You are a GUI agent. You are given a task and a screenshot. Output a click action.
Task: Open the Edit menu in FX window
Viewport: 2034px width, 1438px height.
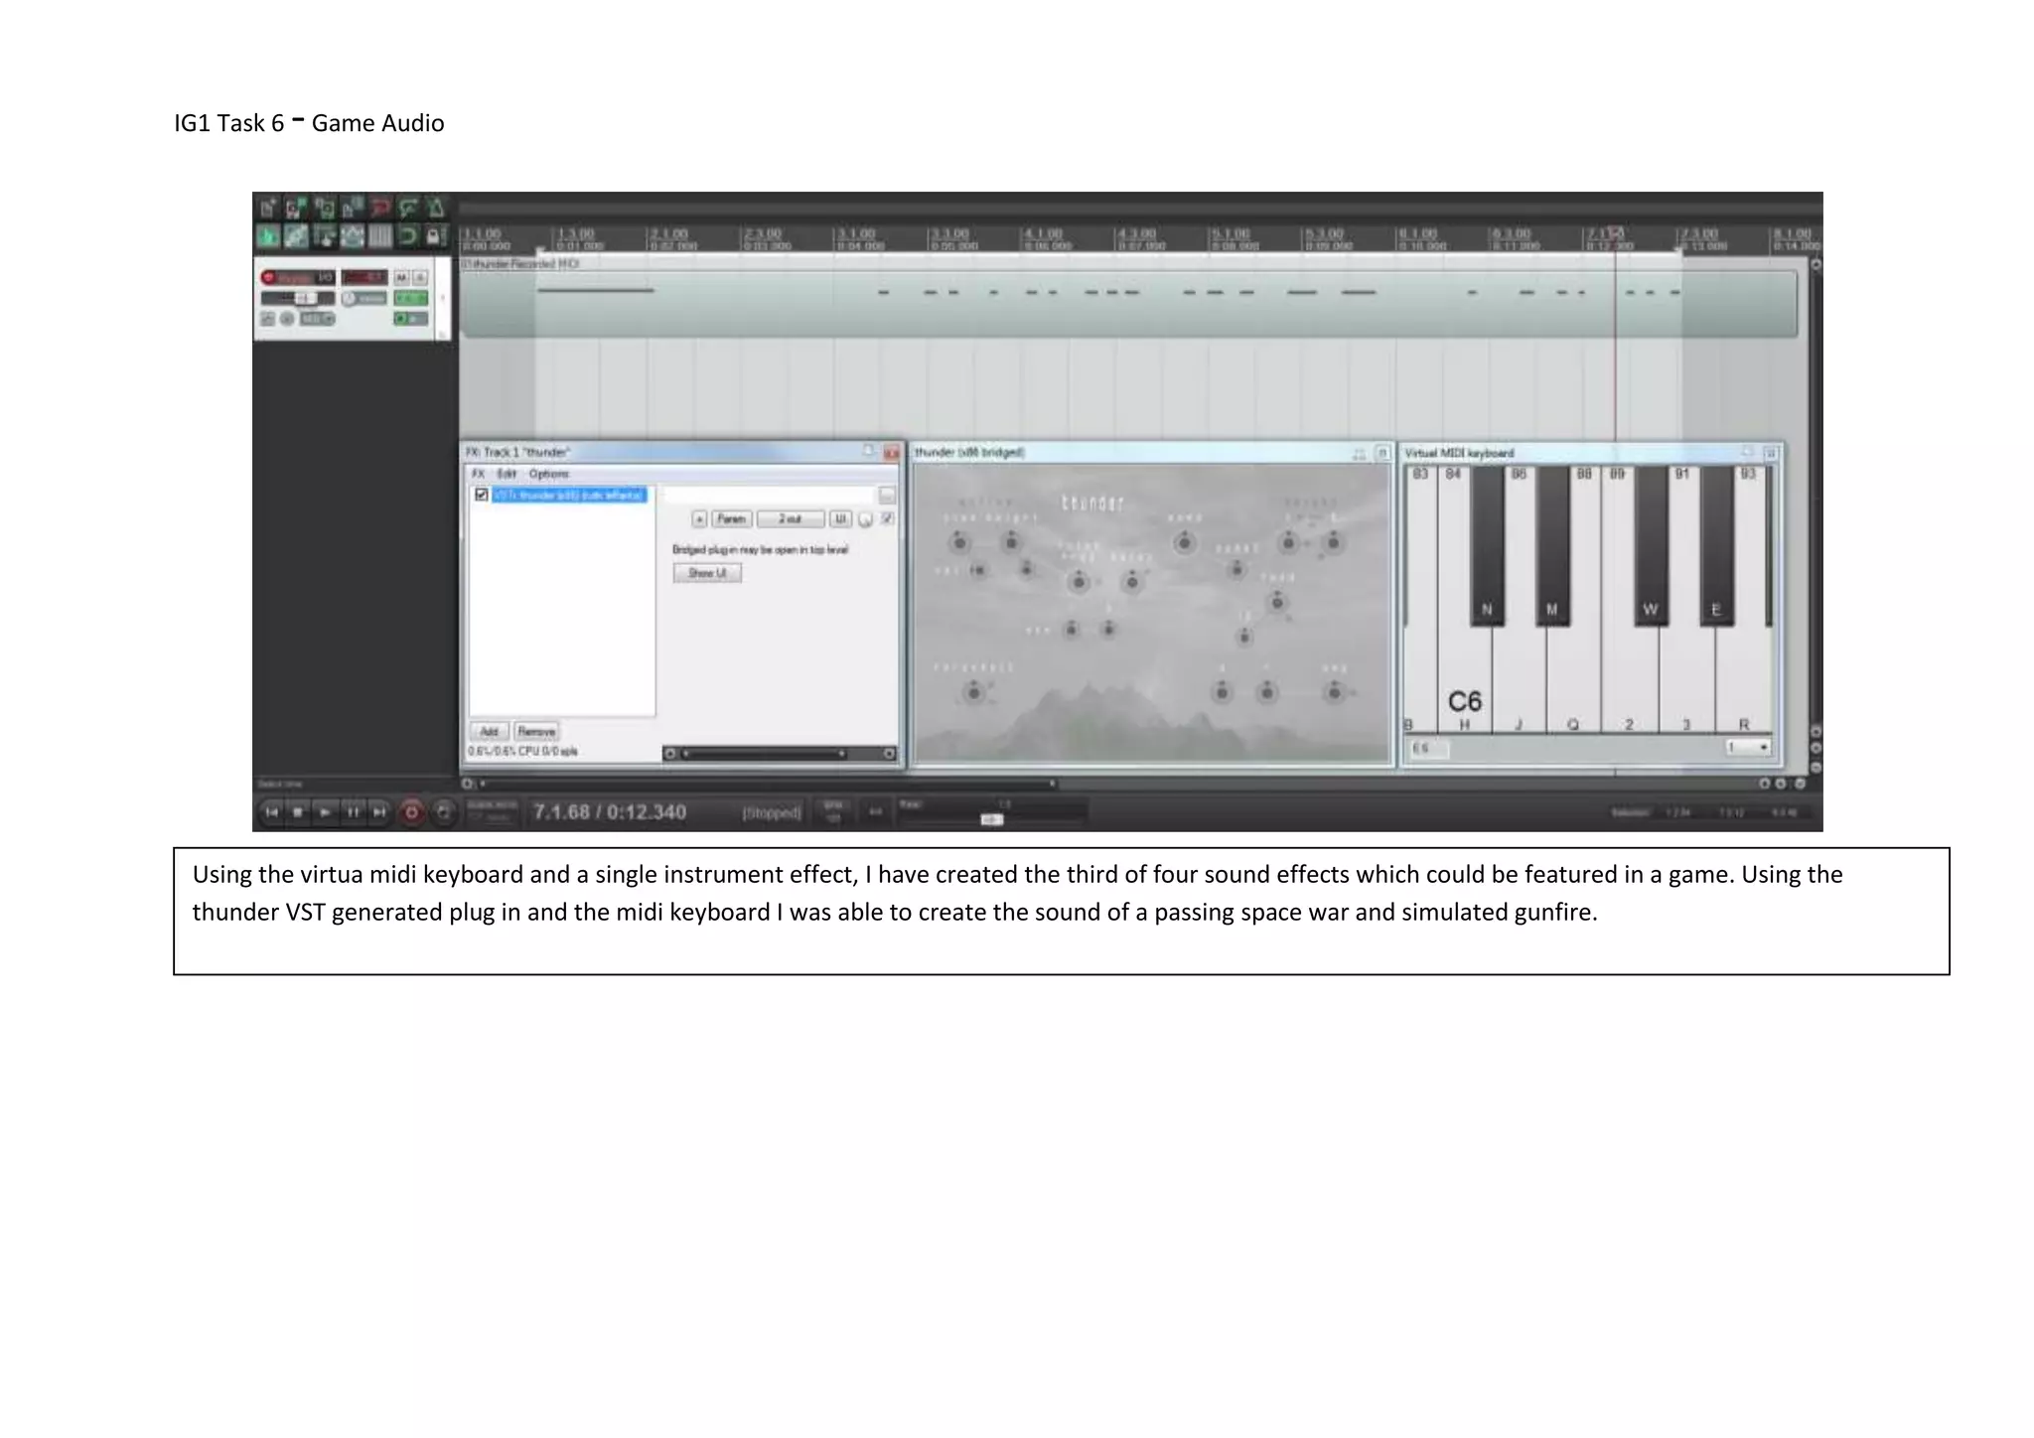click(507, 474)
